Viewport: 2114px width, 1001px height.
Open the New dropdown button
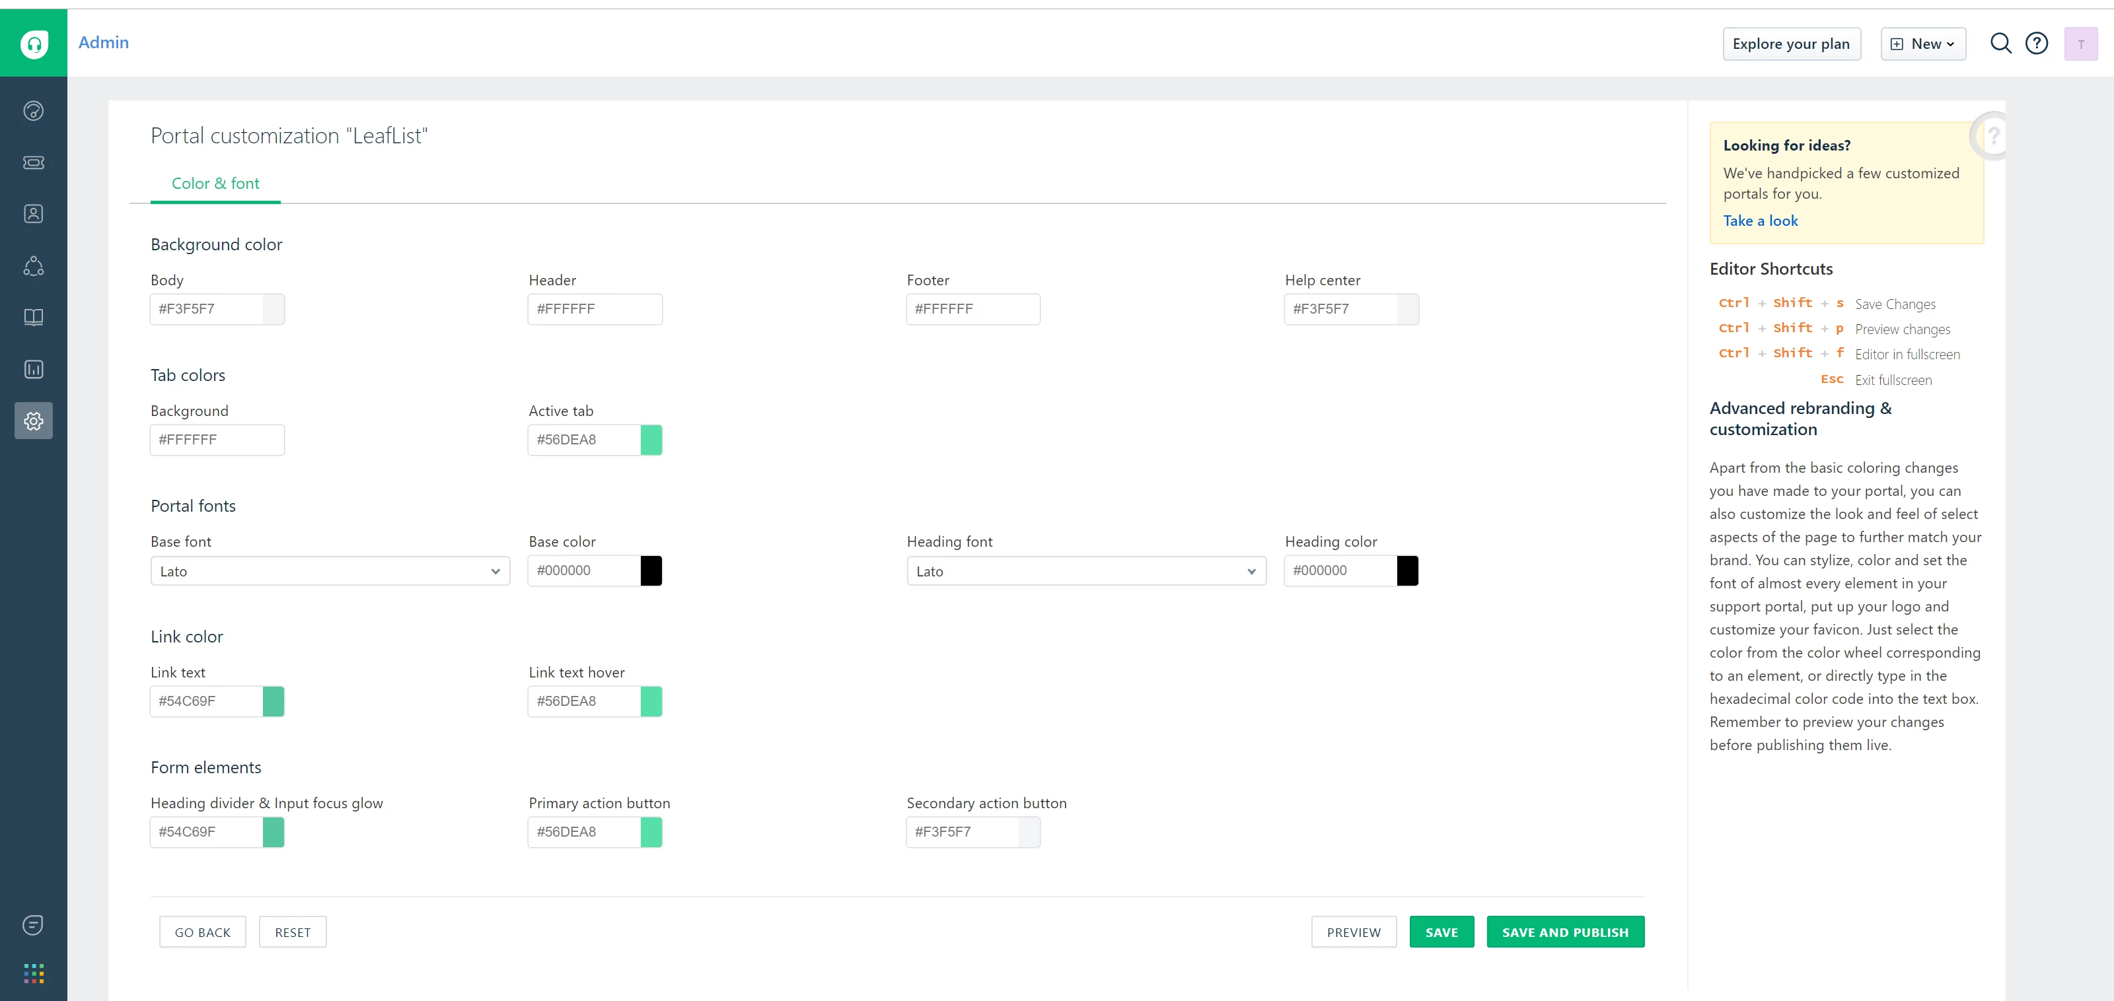[1923, 44]
